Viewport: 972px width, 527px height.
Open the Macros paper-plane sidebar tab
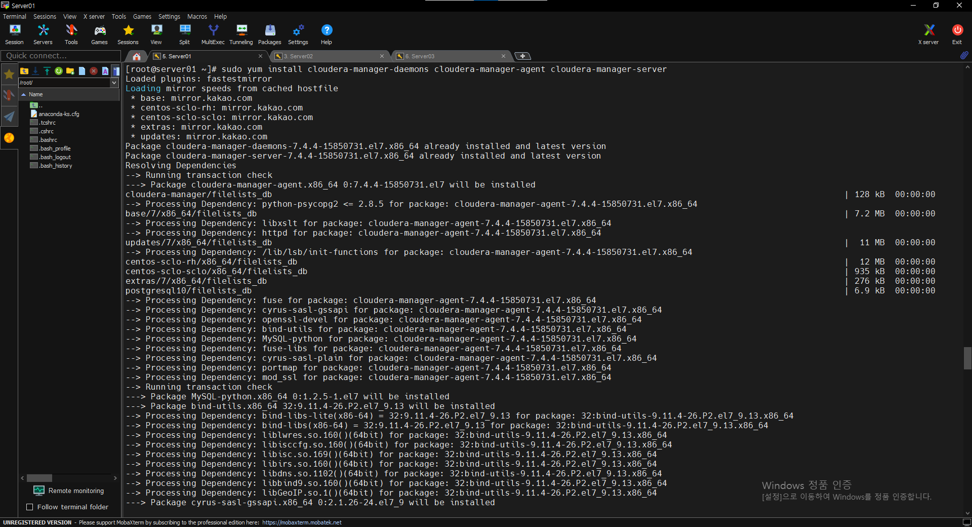click(9, 117)
